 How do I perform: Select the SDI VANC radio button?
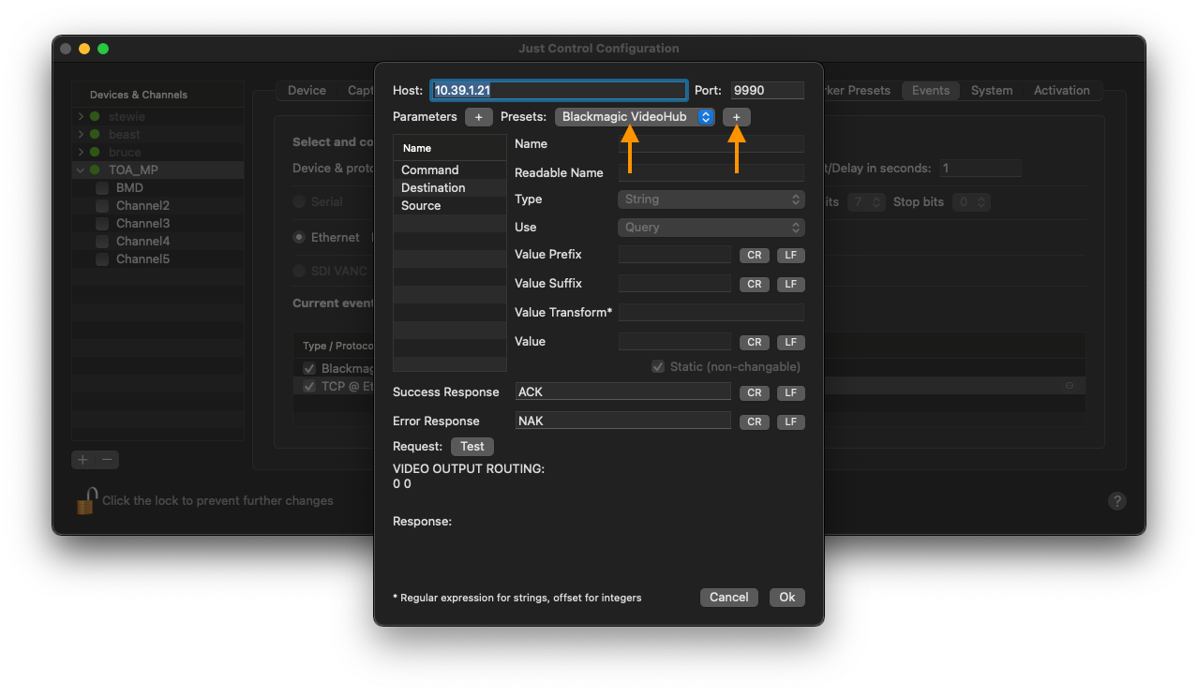click(299, 271)
